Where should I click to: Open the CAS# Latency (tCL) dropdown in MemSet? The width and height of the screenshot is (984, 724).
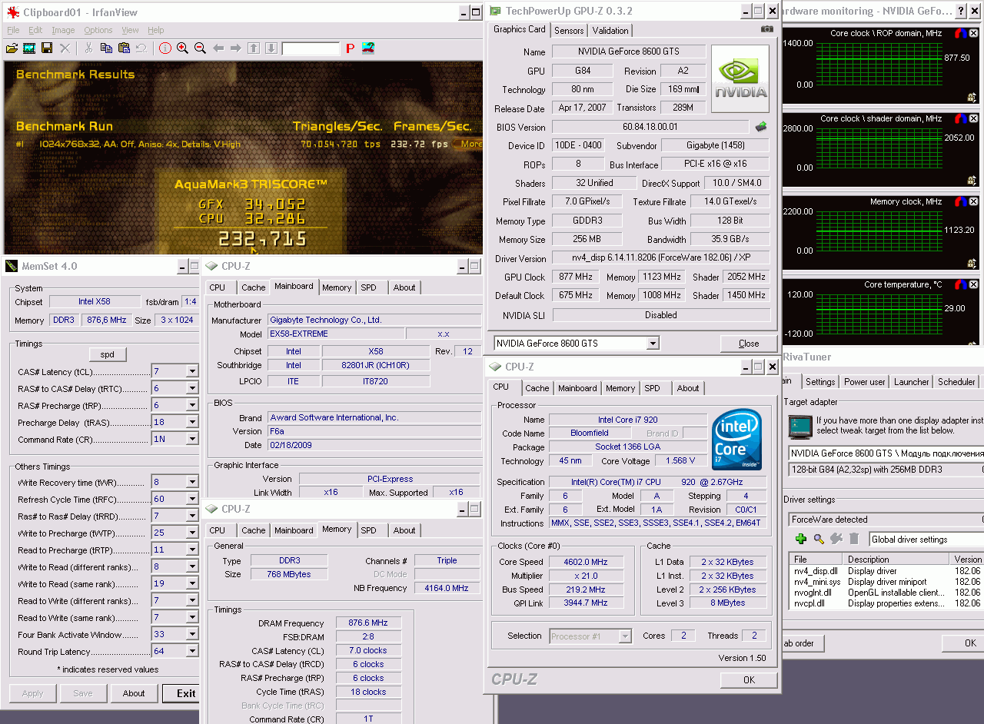(191, 371)
